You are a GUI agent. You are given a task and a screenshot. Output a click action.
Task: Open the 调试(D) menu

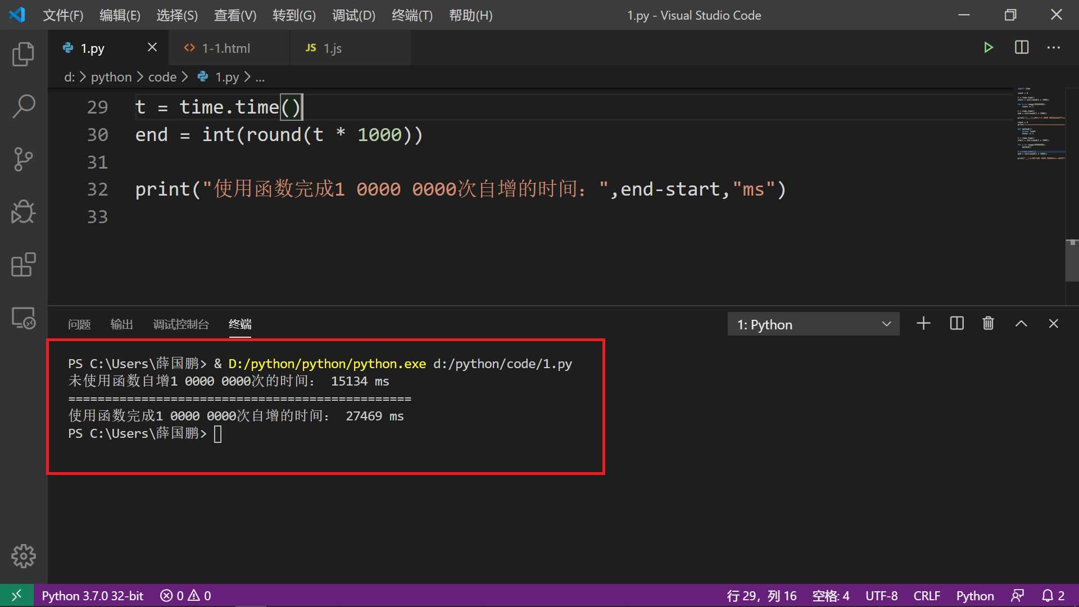coord(353,15)
